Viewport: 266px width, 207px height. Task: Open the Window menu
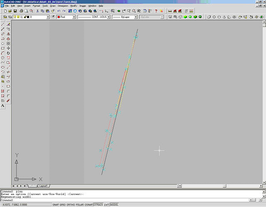(92, 6)
